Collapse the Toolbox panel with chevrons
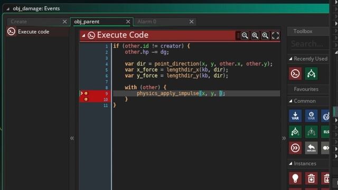This screenshot has width=338, height=190. pos(284,138)
